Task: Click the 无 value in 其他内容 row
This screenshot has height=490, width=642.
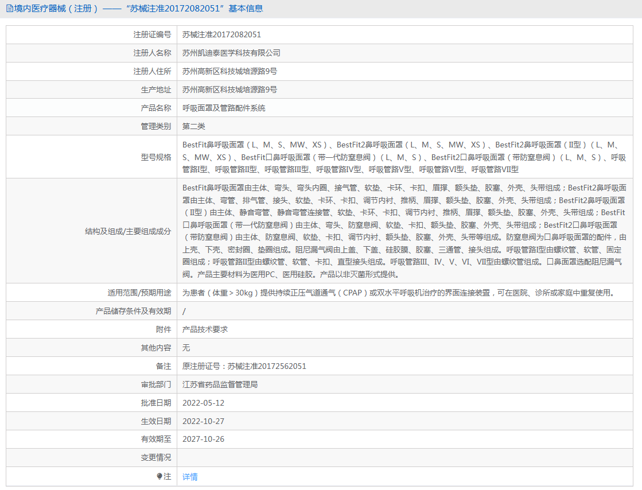Action: (x=186, y=348)
